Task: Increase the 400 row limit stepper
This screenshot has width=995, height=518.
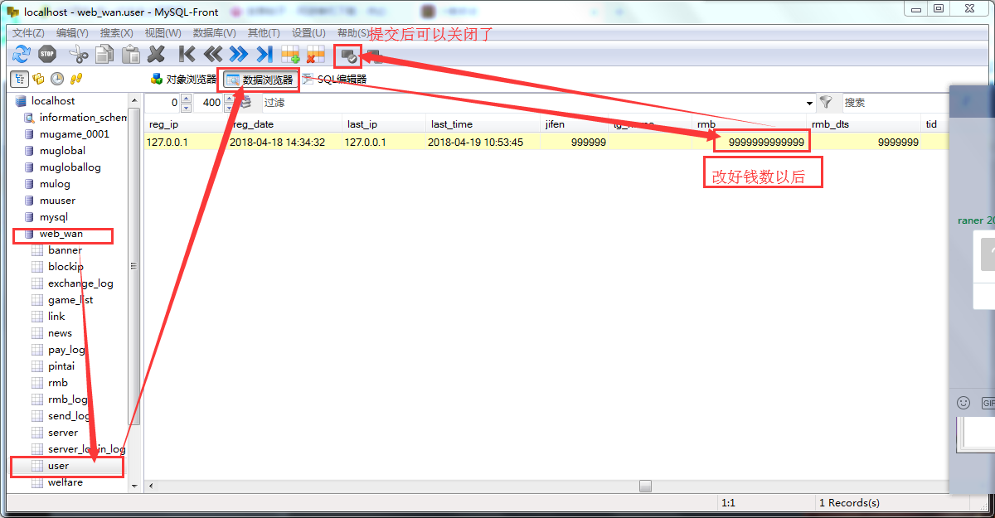Action: click(x=229, y=99)
